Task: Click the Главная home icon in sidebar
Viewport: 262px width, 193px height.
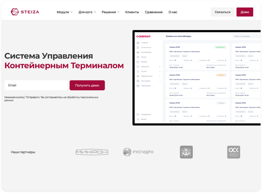Action: (x=138, y=43)
